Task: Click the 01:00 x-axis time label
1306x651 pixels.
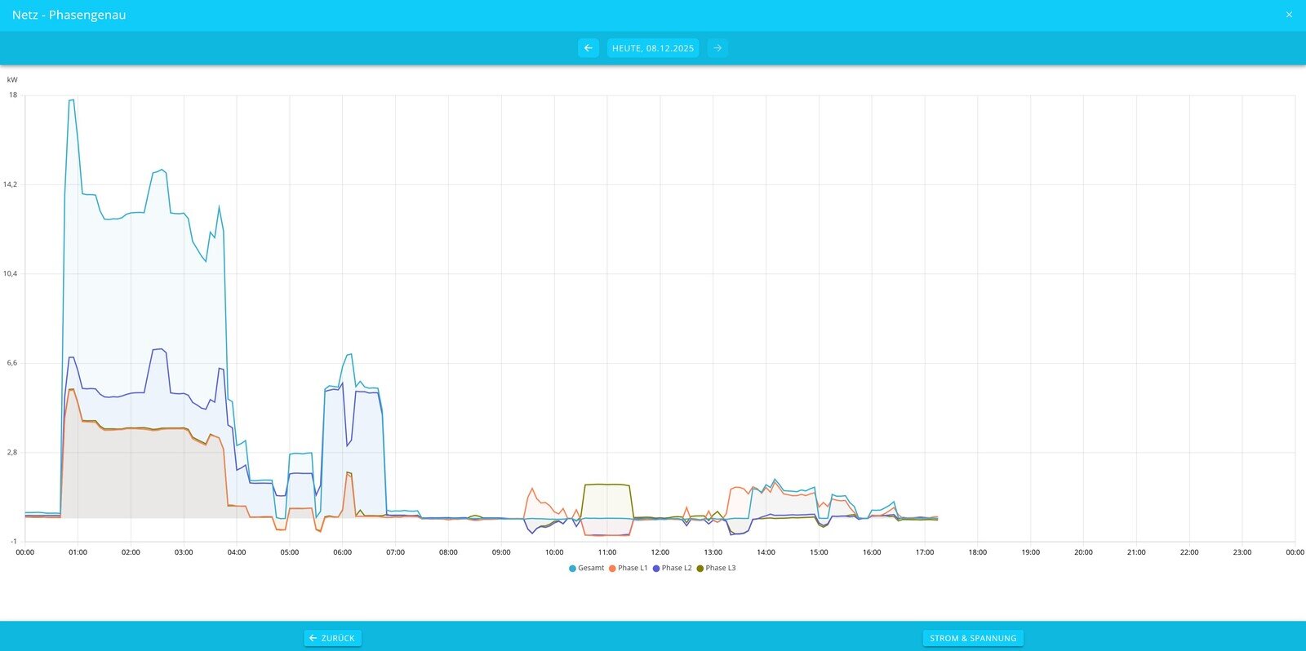Action: coord(78,552)
